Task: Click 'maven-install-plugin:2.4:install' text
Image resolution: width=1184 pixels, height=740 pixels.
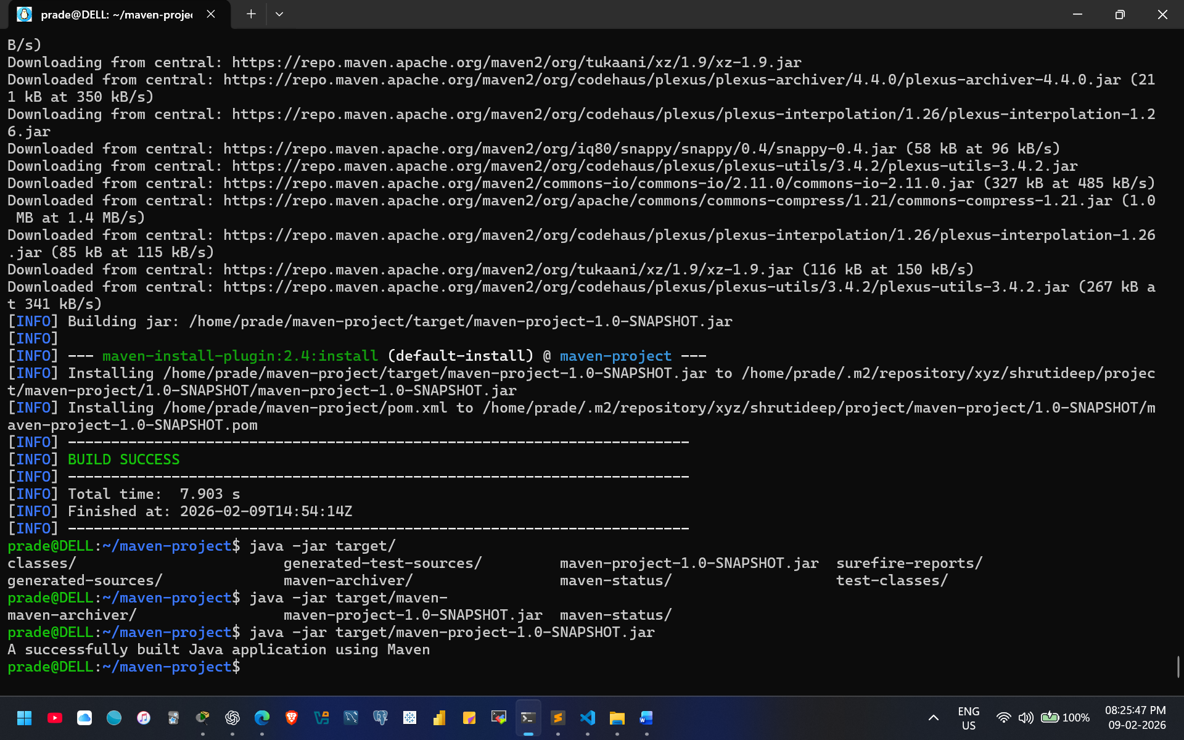Action: coord(240,356)
